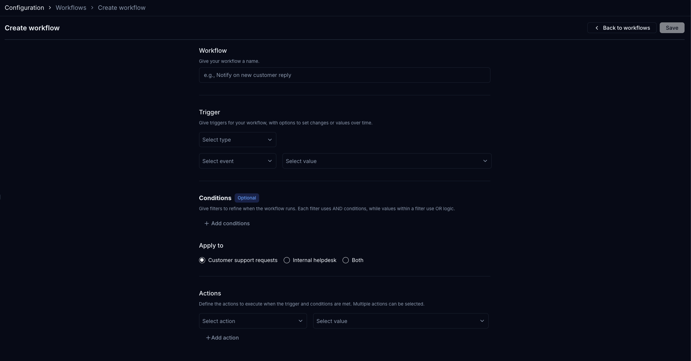
Task: Click the plus icon next to Add conditions
Action: (206, 223)
